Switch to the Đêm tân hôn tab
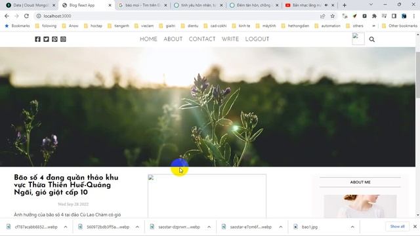 pyautogui.click(x=254, y=5)
